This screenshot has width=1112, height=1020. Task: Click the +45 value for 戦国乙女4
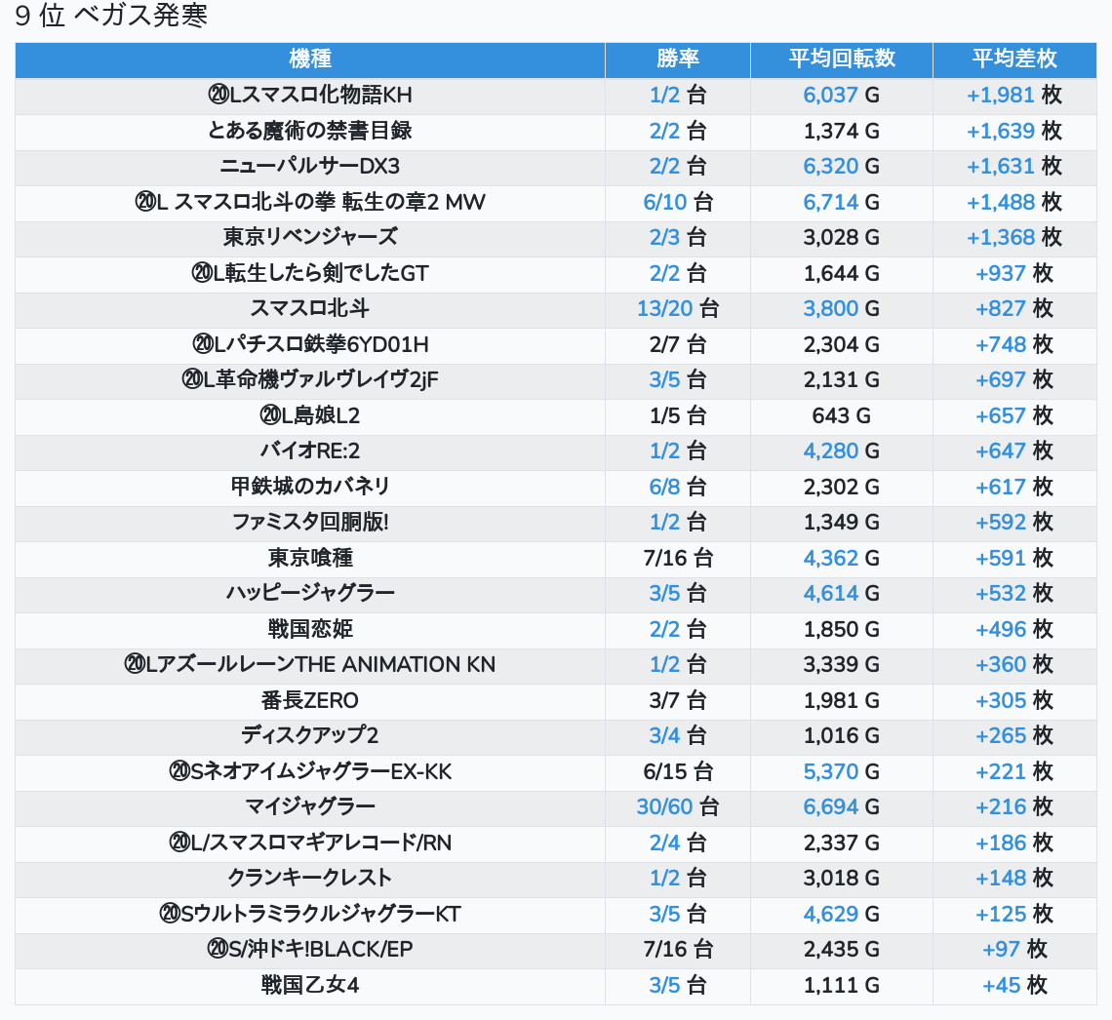point(1001,985)
